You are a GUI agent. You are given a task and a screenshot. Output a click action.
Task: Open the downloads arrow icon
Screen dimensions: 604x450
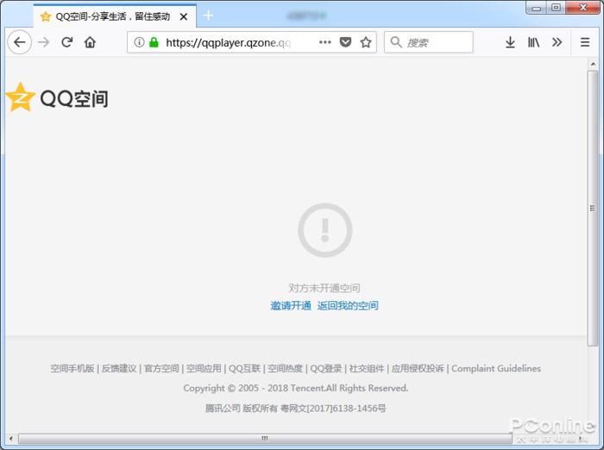(x=510, y=42)
